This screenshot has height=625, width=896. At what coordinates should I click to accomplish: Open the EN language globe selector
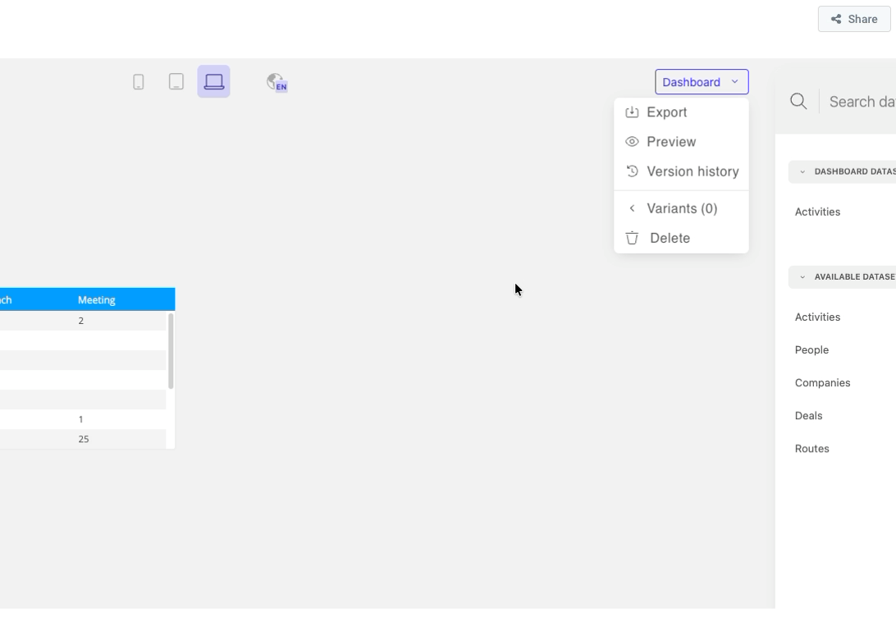click(277, 82)
